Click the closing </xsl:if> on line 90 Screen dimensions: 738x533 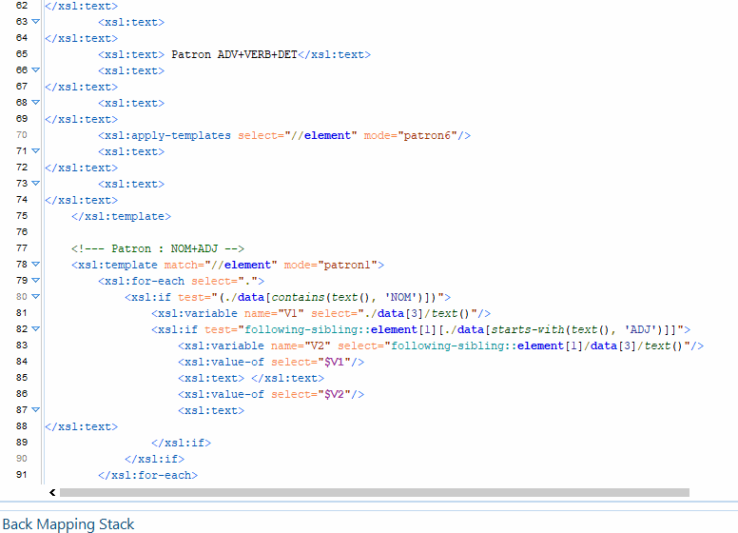pyautogui.click(x=154, y=459)
